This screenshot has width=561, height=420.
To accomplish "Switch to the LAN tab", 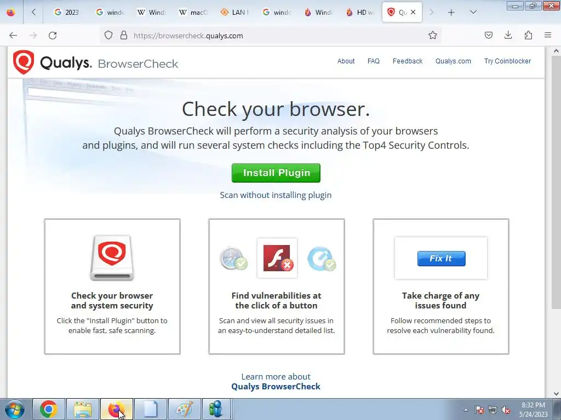I will (x=235, y=13).
